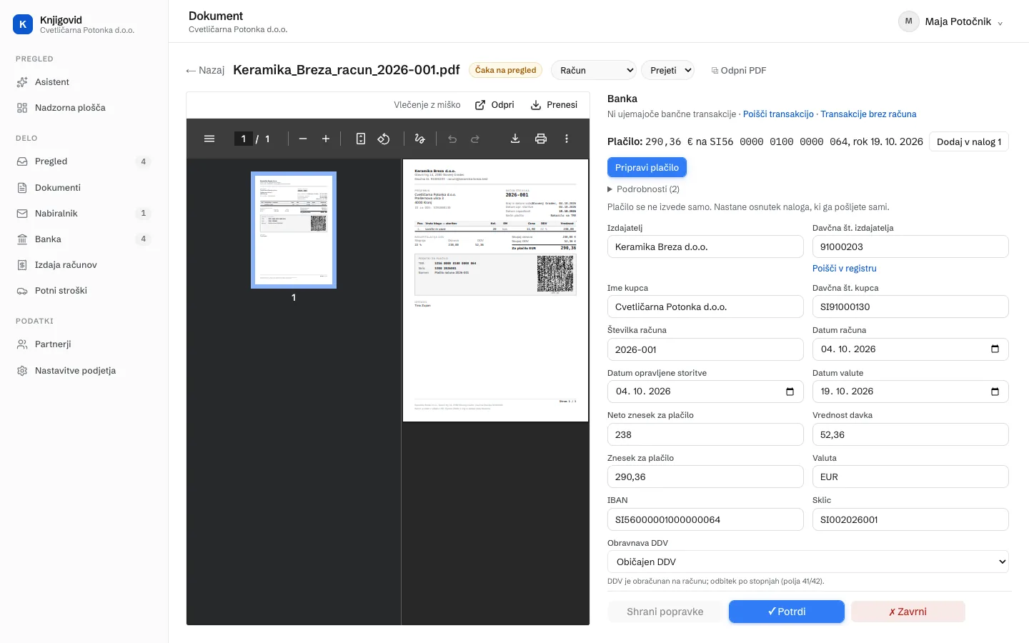
Task: Click the Poišči v registru link
Action: pyautogui.click(x=845, y=269)
